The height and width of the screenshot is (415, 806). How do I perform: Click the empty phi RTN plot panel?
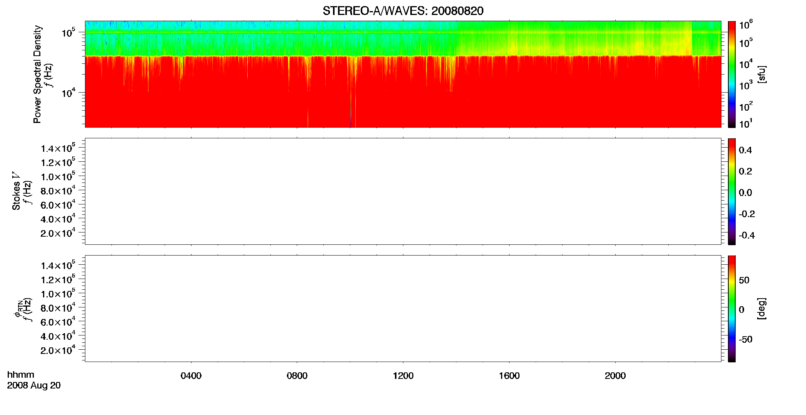(x=403, y=309)
